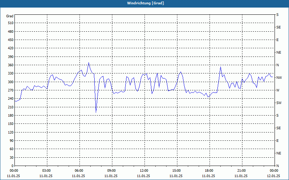The width and height of the screenshot is (289, 180).
Task: Click the 420 y-axis value
Action: [x=11, y=48]
